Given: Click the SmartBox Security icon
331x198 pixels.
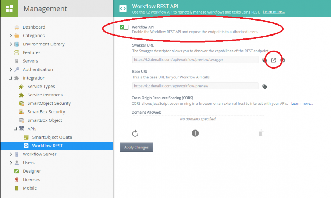Looking at the screenshot, I should [x=21, y=112].
